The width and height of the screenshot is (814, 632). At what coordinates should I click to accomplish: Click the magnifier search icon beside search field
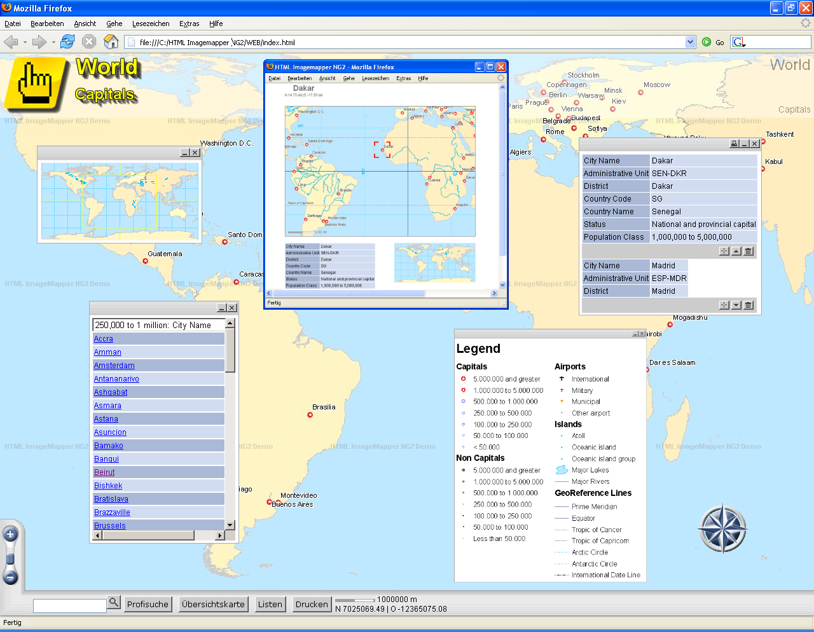114,602
